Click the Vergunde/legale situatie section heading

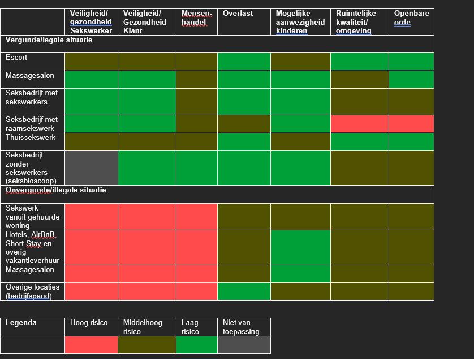49,40
